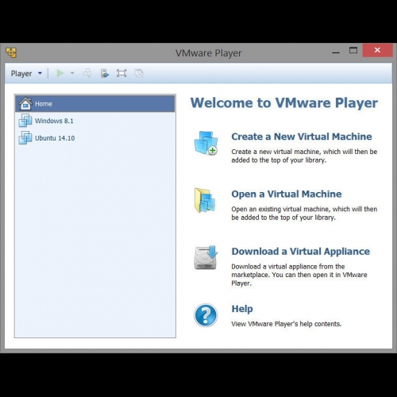Click the Unity mode toolbar icon
The image size is (397, 397).
coord(139,73)
